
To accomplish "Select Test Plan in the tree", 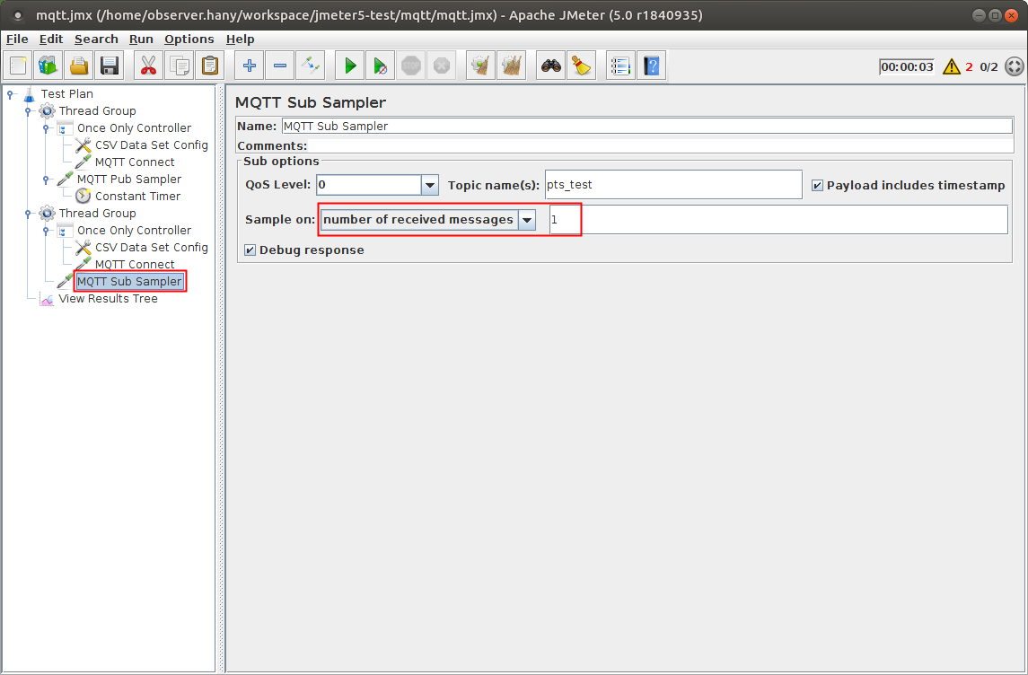I will click(66, 94).
